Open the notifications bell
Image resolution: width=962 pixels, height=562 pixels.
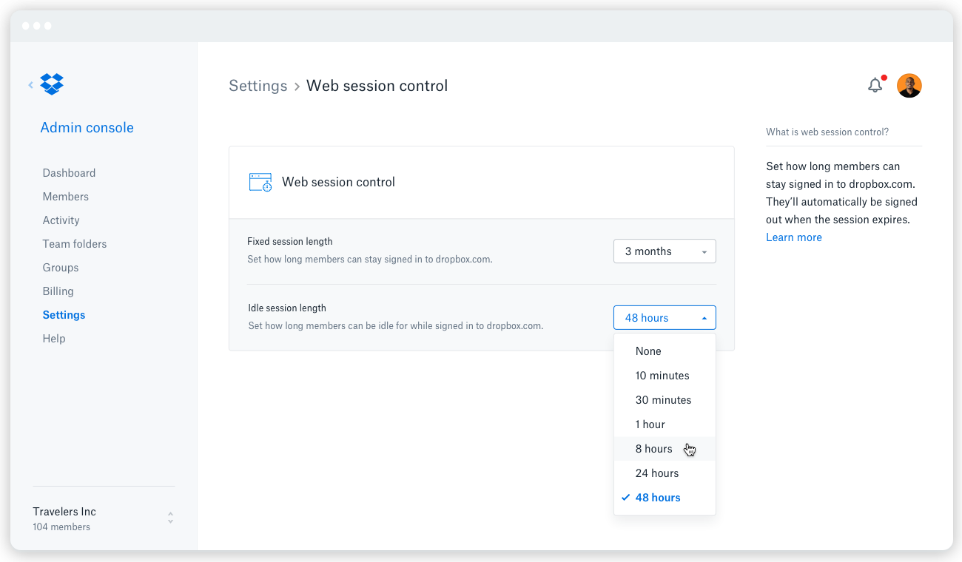pos(875,86)
